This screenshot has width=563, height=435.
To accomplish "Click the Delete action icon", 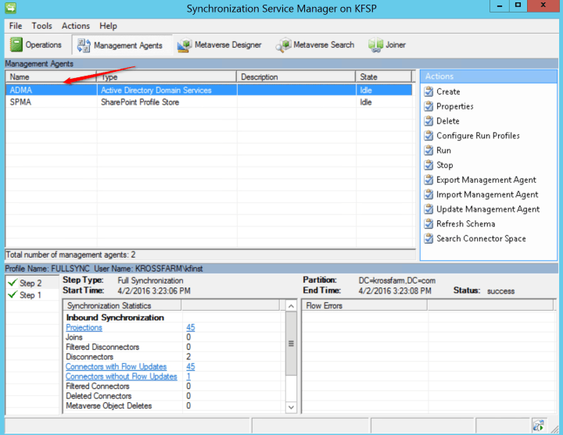I will (x=429, y=121).
